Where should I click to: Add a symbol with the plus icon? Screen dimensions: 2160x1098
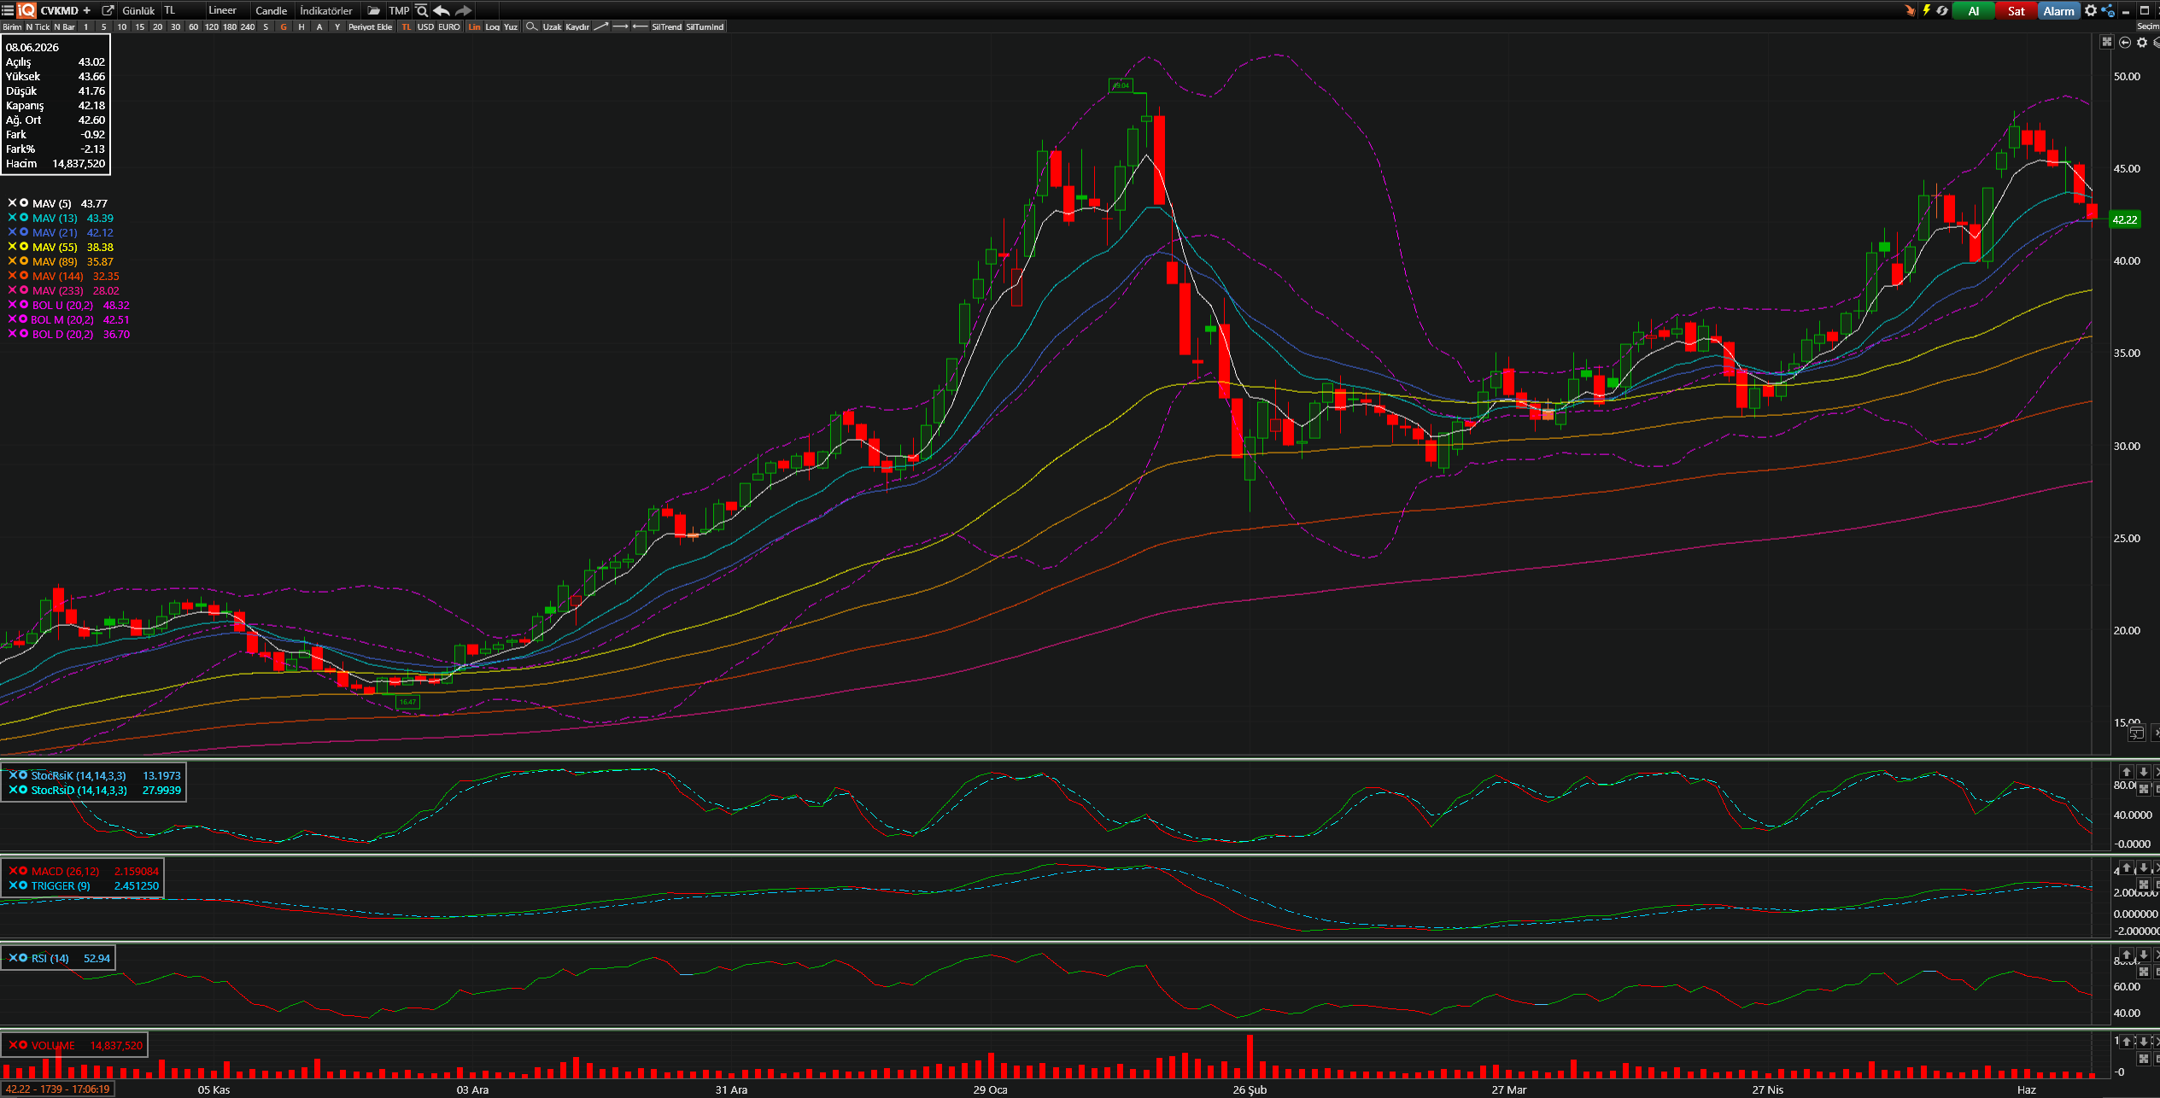point(86,10)
